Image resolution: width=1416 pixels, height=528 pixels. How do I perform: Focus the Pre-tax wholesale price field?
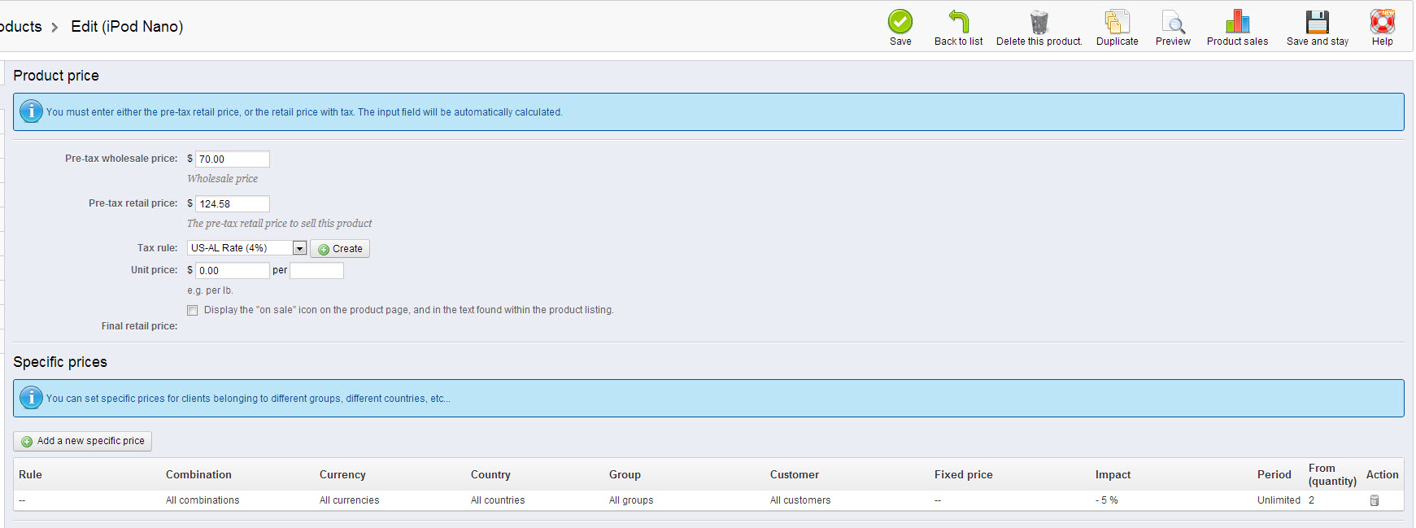[233, 159]
